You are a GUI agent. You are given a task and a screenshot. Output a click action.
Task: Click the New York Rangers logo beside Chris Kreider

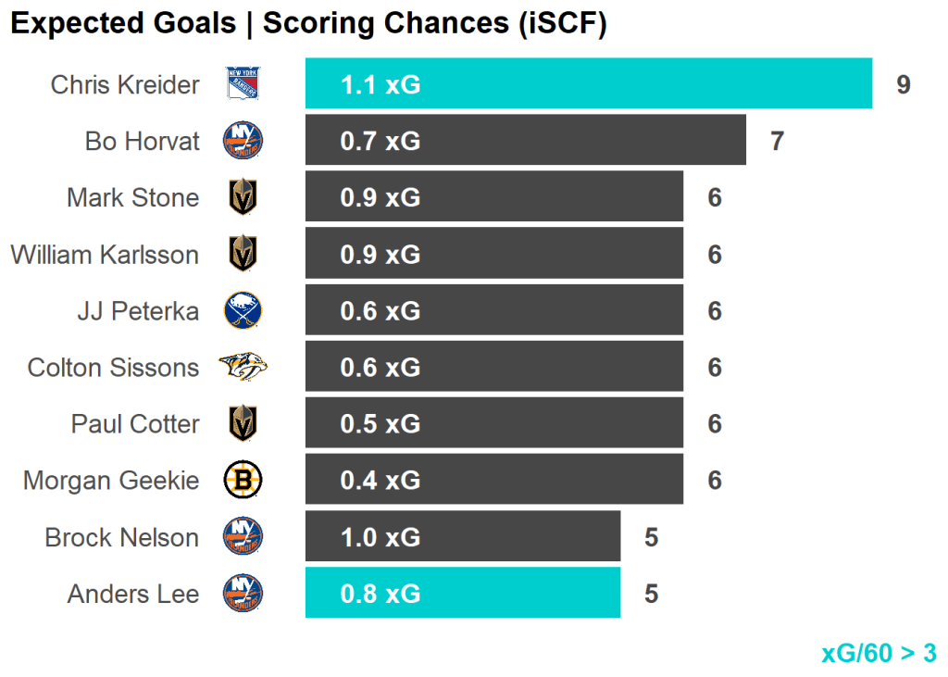[243, 84]
